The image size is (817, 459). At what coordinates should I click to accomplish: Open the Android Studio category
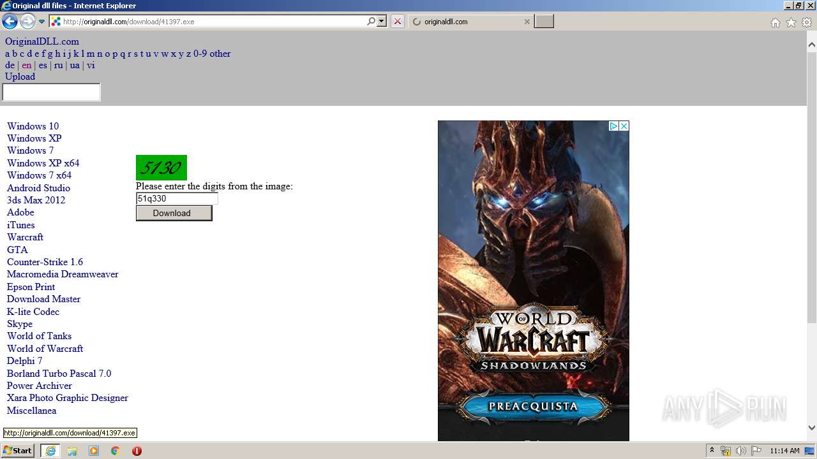[38, 188]
